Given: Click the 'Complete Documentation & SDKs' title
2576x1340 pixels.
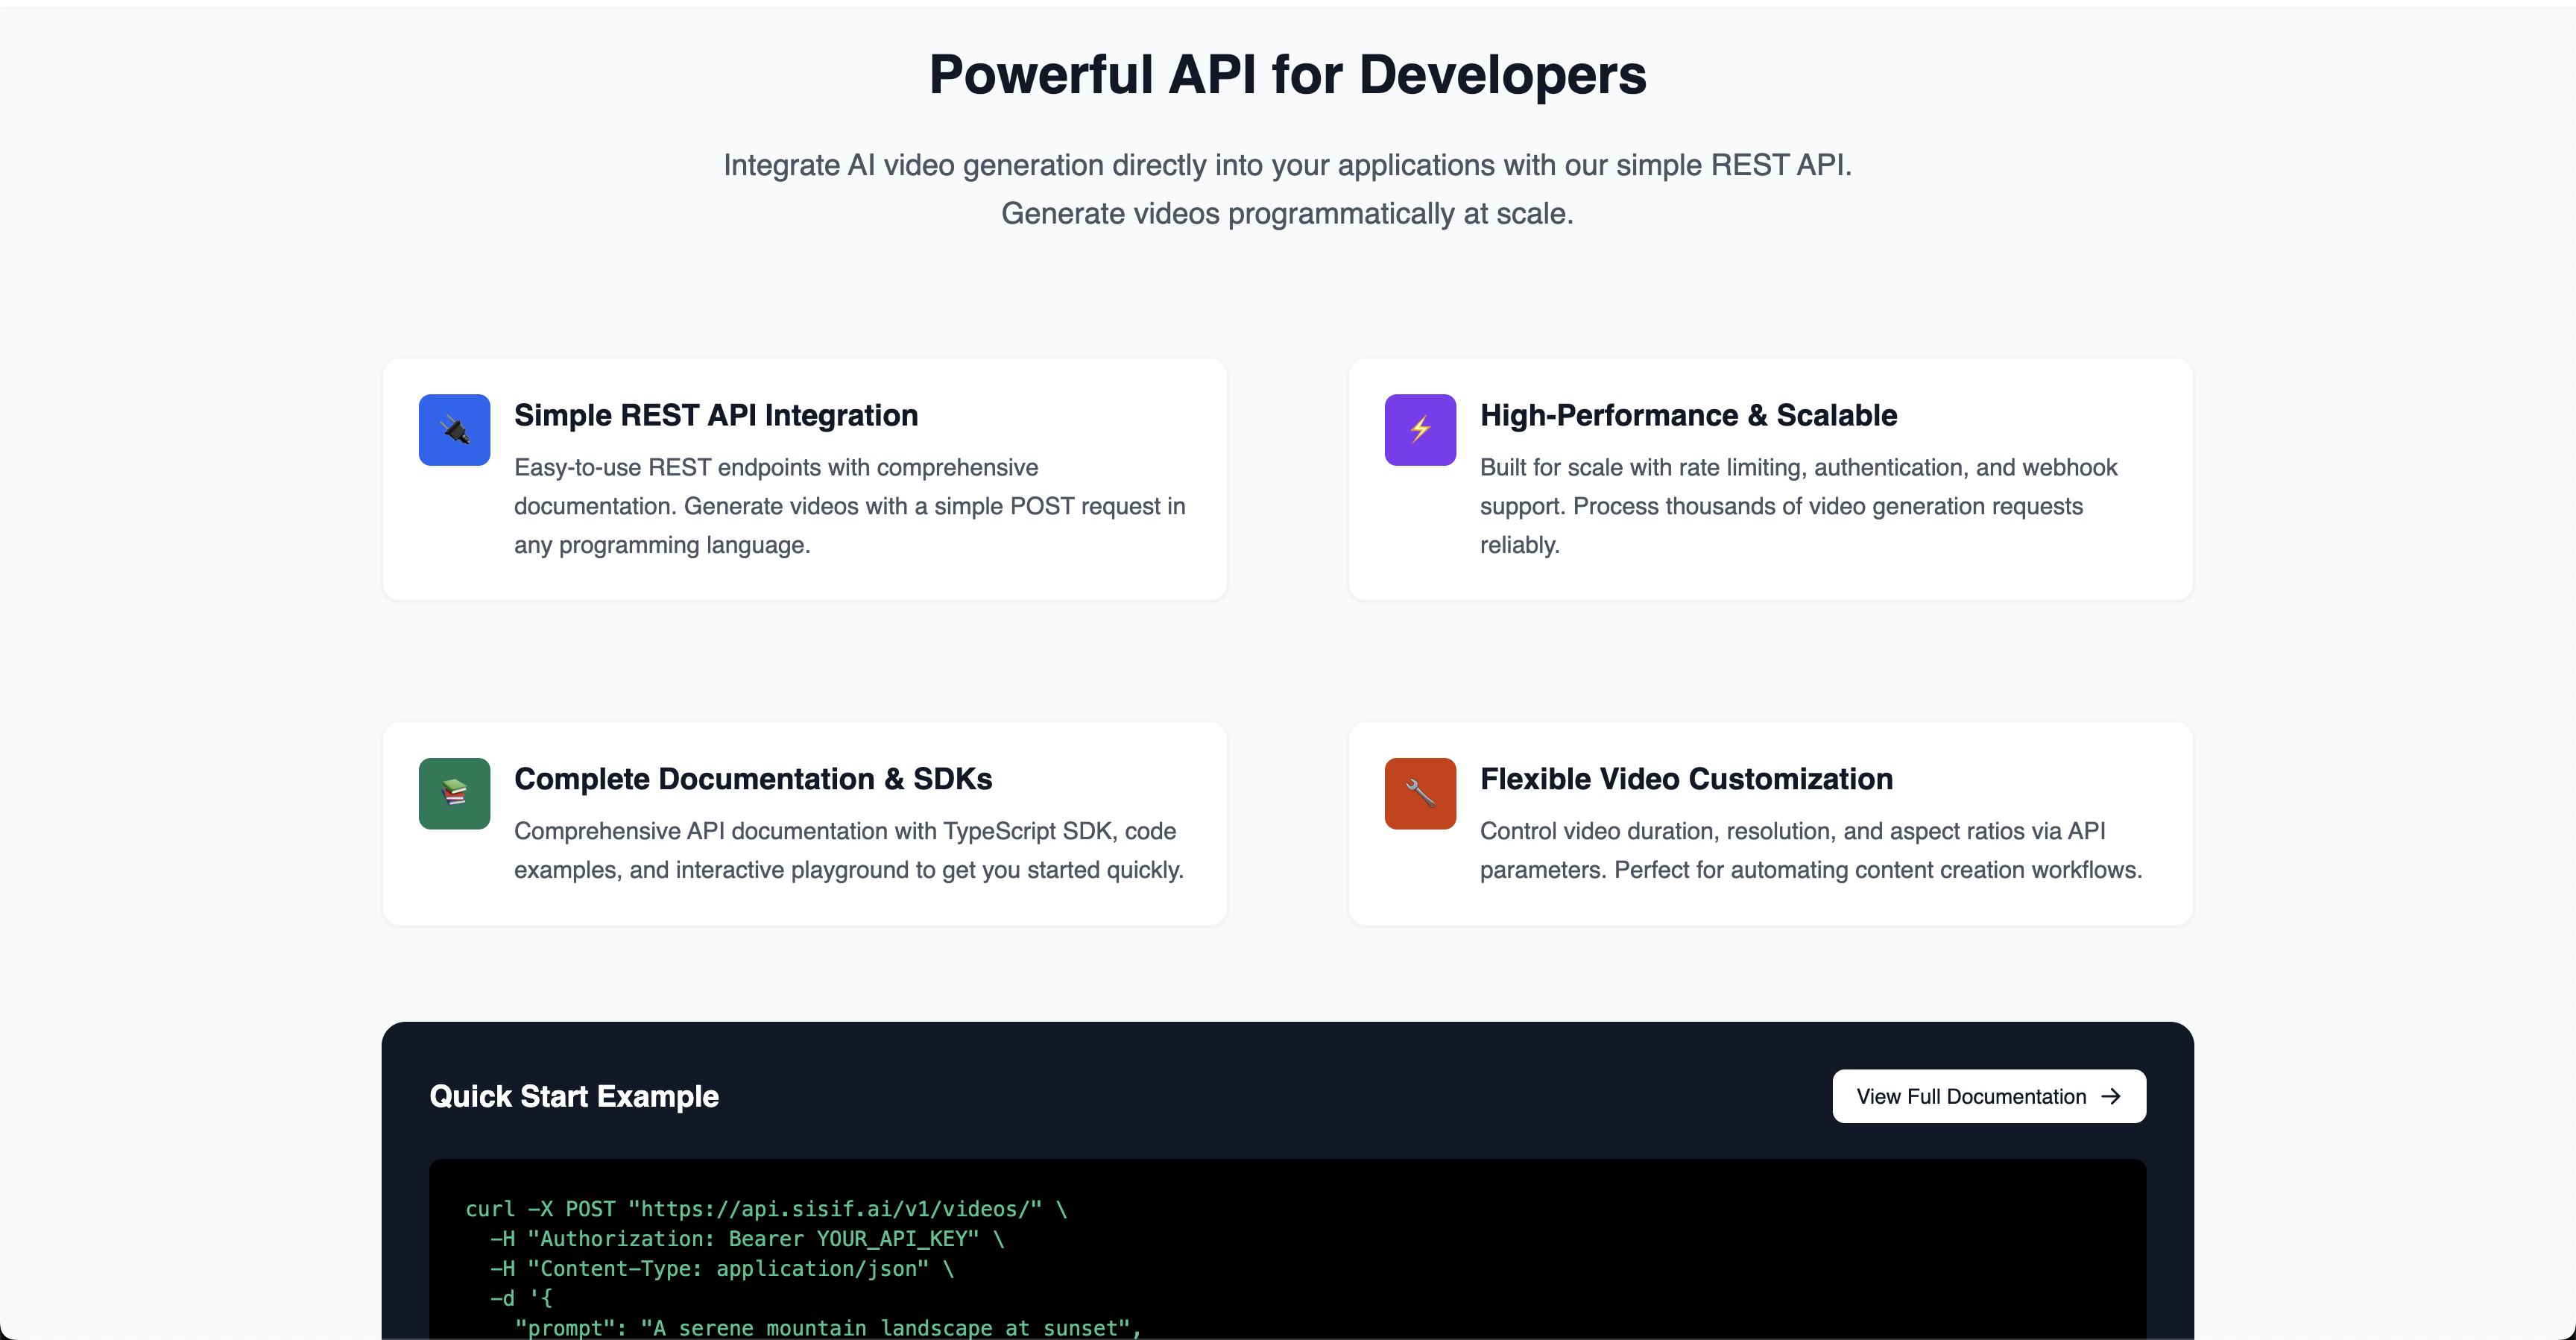Looking at the screenshot, I should [x=753, y=779].
